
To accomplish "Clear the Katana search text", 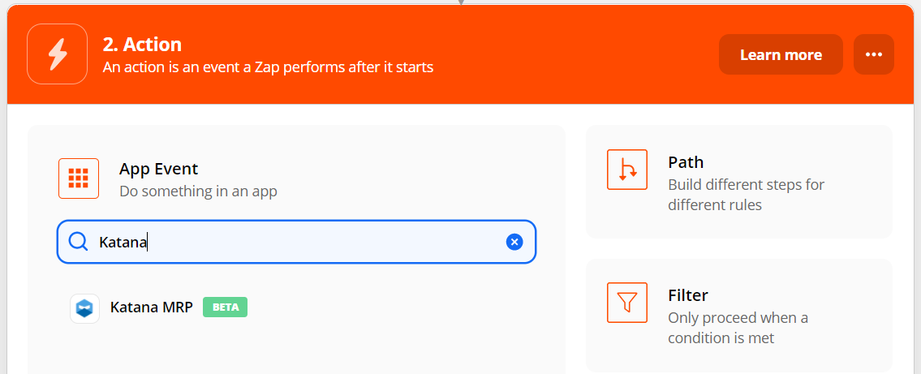I will click(x=514, y=241).
